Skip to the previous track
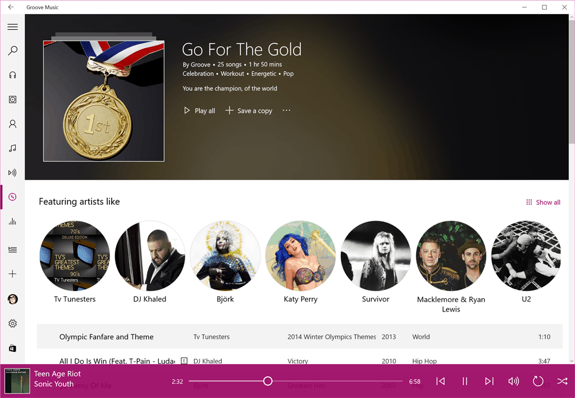The width and height of the screenshot is (575, 398). [440, 381]
